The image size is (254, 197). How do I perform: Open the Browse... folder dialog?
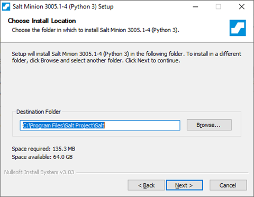pos(209,125)
